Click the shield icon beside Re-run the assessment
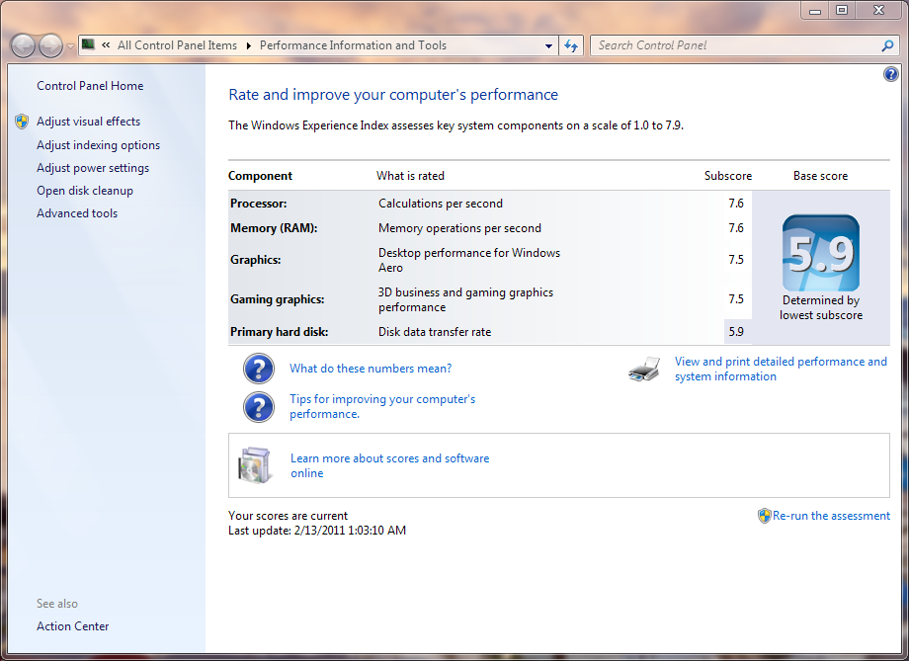 [x=764, y=516]
